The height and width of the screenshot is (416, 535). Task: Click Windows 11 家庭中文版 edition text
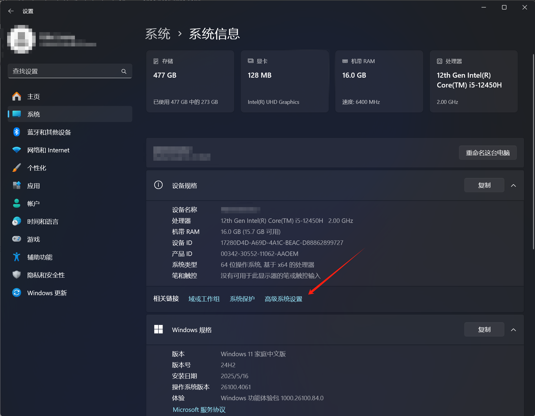[253, 354]
